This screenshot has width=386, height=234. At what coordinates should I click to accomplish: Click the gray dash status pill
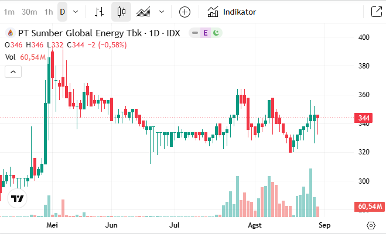(194, 33)
